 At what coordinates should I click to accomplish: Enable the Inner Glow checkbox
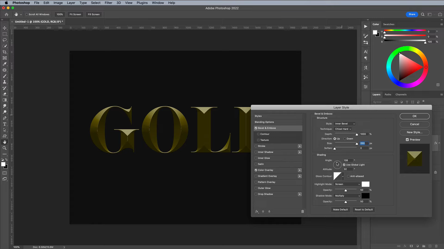point(256,158)
